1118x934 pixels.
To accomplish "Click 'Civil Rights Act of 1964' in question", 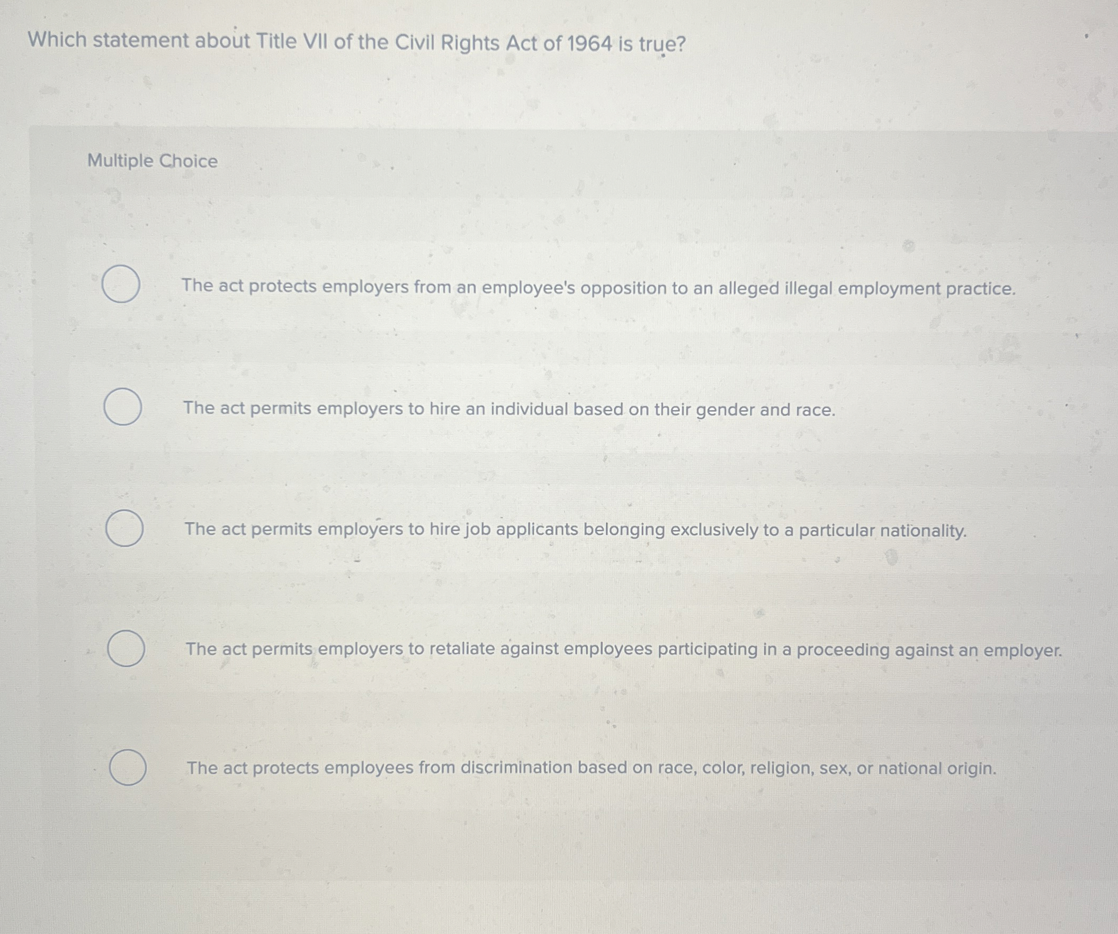I will (x=504, y=43).
